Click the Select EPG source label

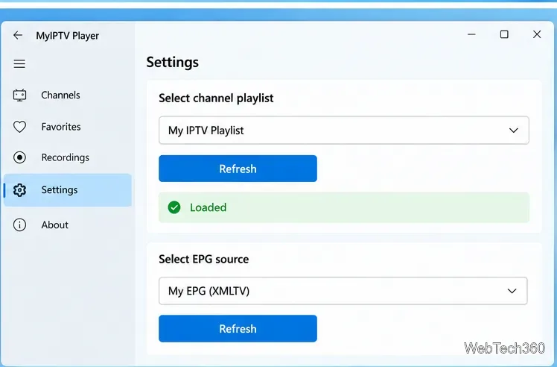[x=203, y=259]
